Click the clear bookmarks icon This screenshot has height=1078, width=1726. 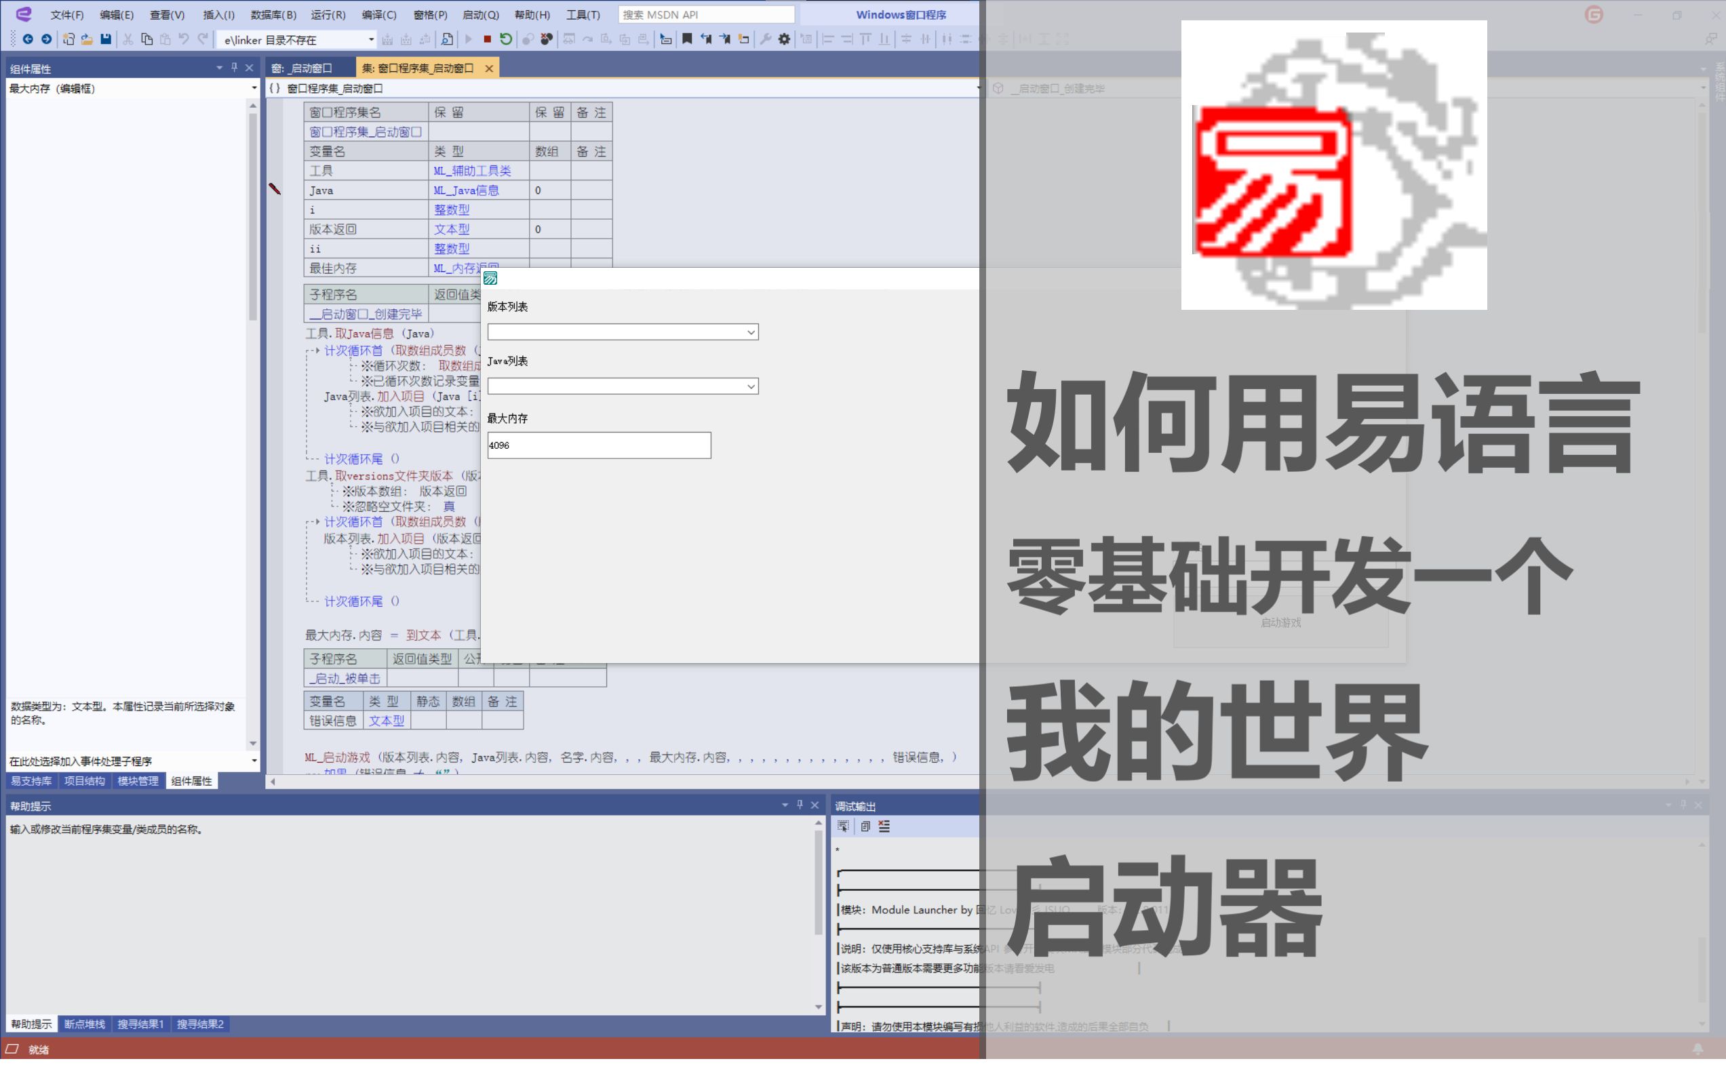click(x=744, y=39)
